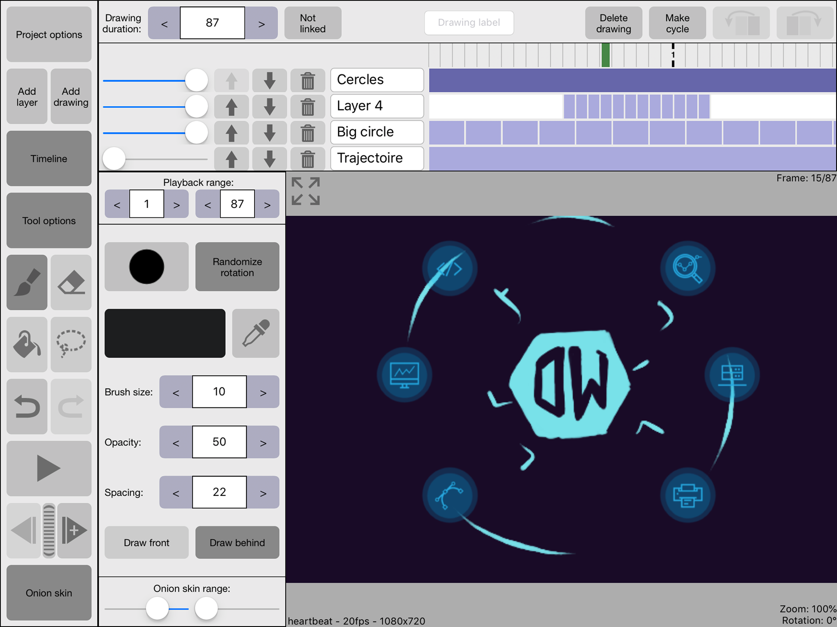The height and width of the screenshot is (627, 837).
Task: Click the disabled Cercles move-up arrow
Action: coord(231,81)
